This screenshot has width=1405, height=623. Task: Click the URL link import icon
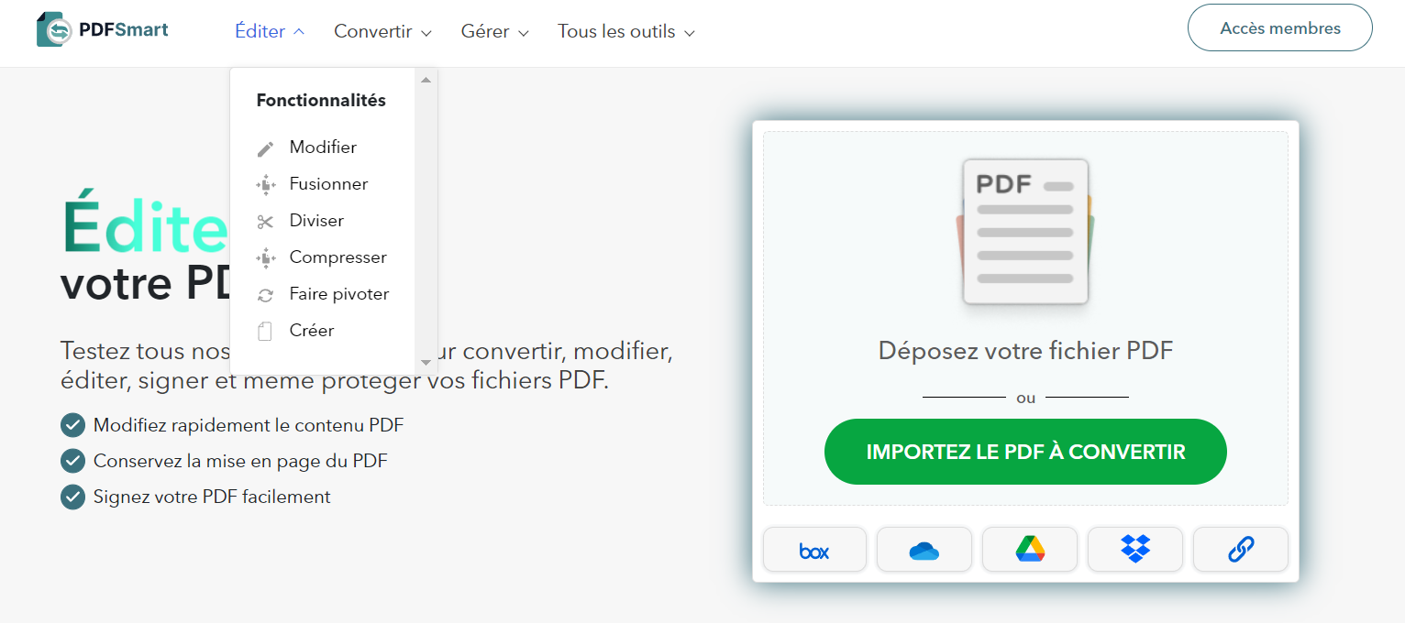click(1240, 549)
